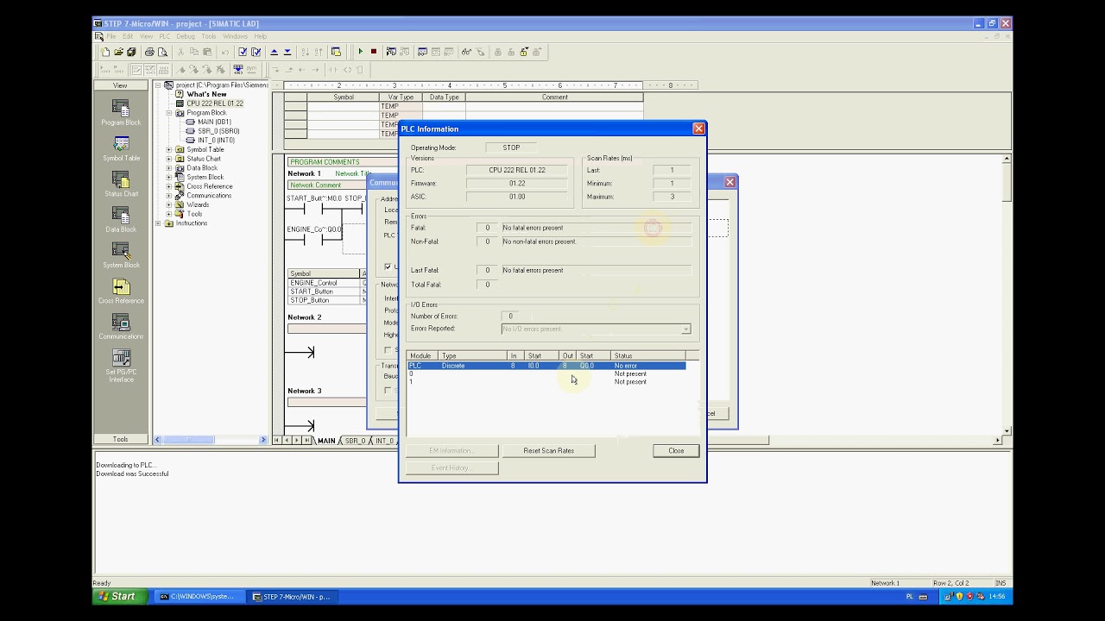
Task: Open the Errors Reported dropdown
Action: 685,329
